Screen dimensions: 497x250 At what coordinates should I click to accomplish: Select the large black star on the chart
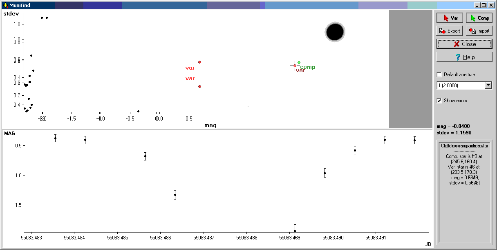pos(335,32)
